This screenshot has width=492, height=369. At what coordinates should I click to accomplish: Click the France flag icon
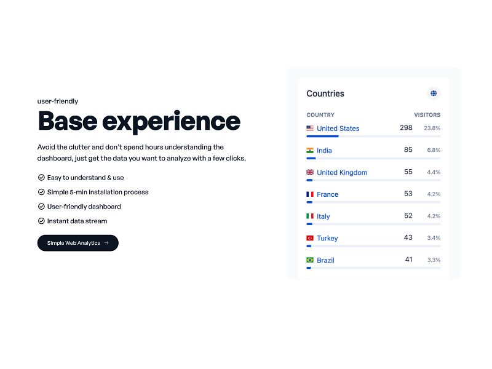pyautogui.click(x=309, y=194)
